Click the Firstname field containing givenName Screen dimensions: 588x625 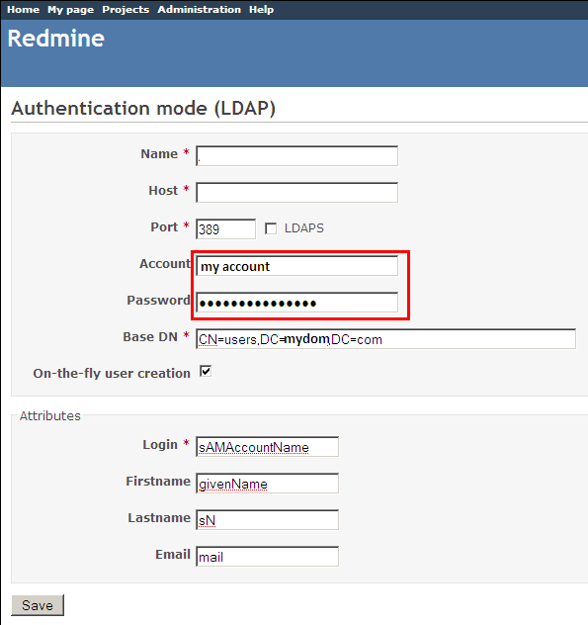click(x=267, y=484)
